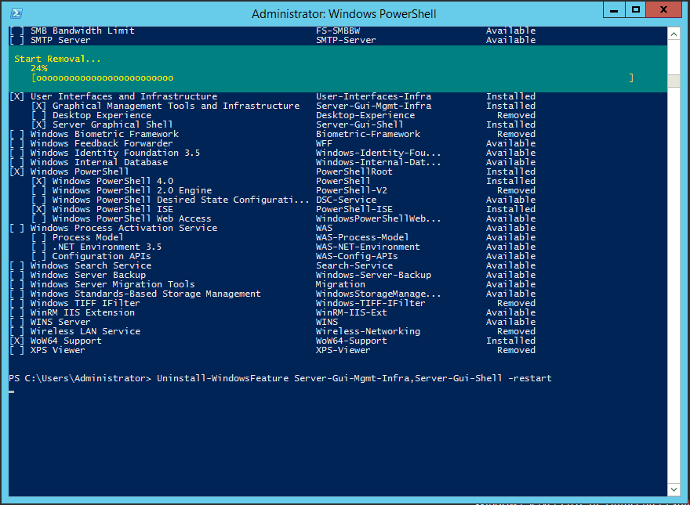Click 'Windows Biometric Framework' text

(104, 134)
